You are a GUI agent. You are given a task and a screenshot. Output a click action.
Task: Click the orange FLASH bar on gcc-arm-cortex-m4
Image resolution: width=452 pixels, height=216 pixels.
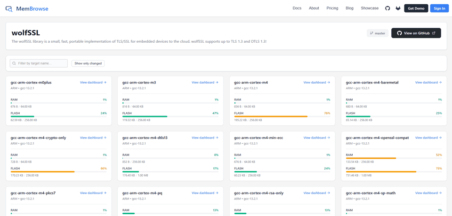point(271,116)
